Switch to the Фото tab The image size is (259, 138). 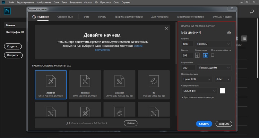coord(86,17)
